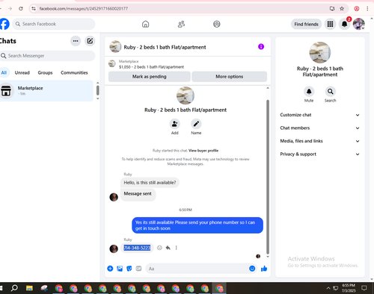This screenshot has width=374, height=294.
Task: Edit chat name with pencil icon
Action: point(196,124)
